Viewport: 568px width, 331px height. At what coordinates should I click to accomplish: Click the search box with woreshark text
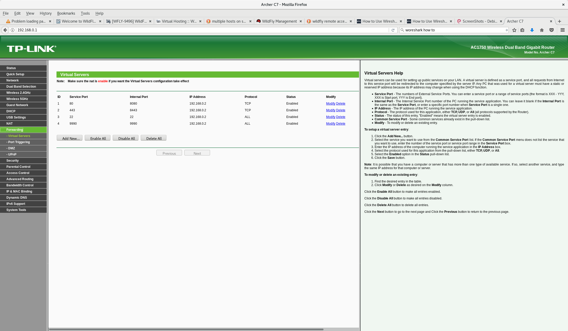coord(453,30)
